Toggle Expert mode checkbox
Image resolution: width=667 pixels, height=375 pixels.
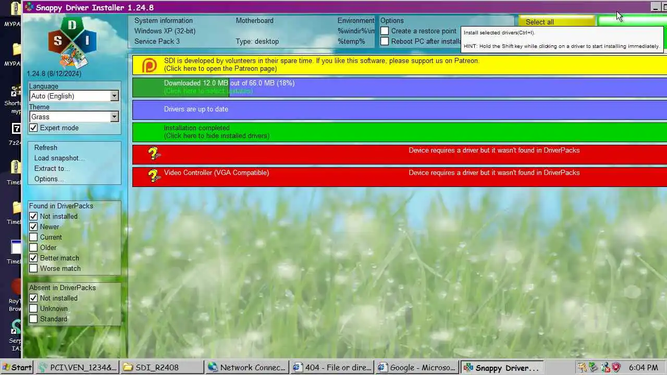pos(33,128)
